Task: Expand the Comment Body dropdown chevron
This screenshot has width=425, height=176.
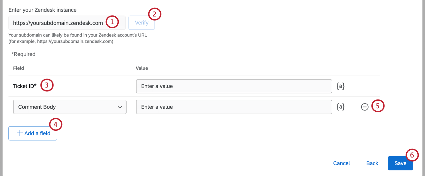Action: point(120,107)
